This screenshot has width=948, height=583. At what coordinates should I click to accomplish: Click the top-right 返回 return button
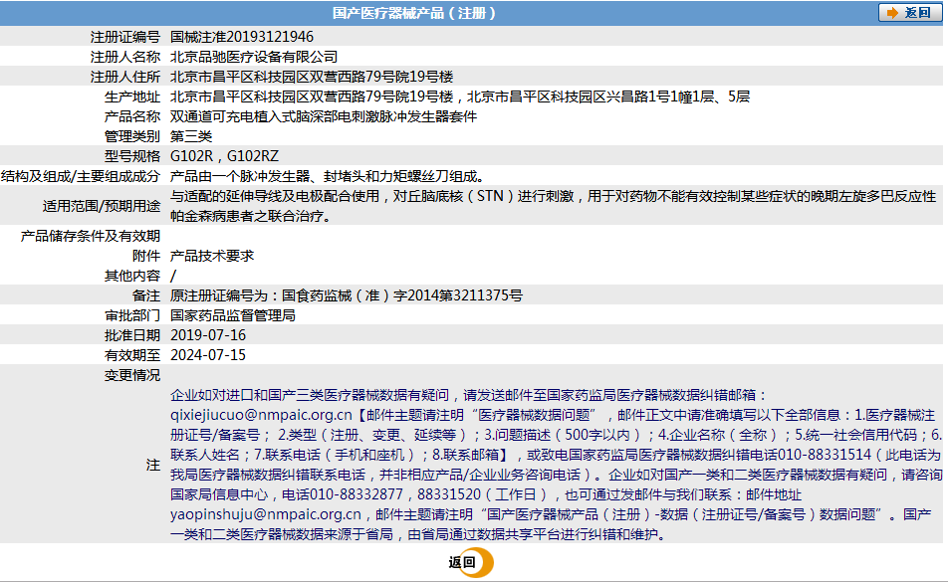pos(912,12)
